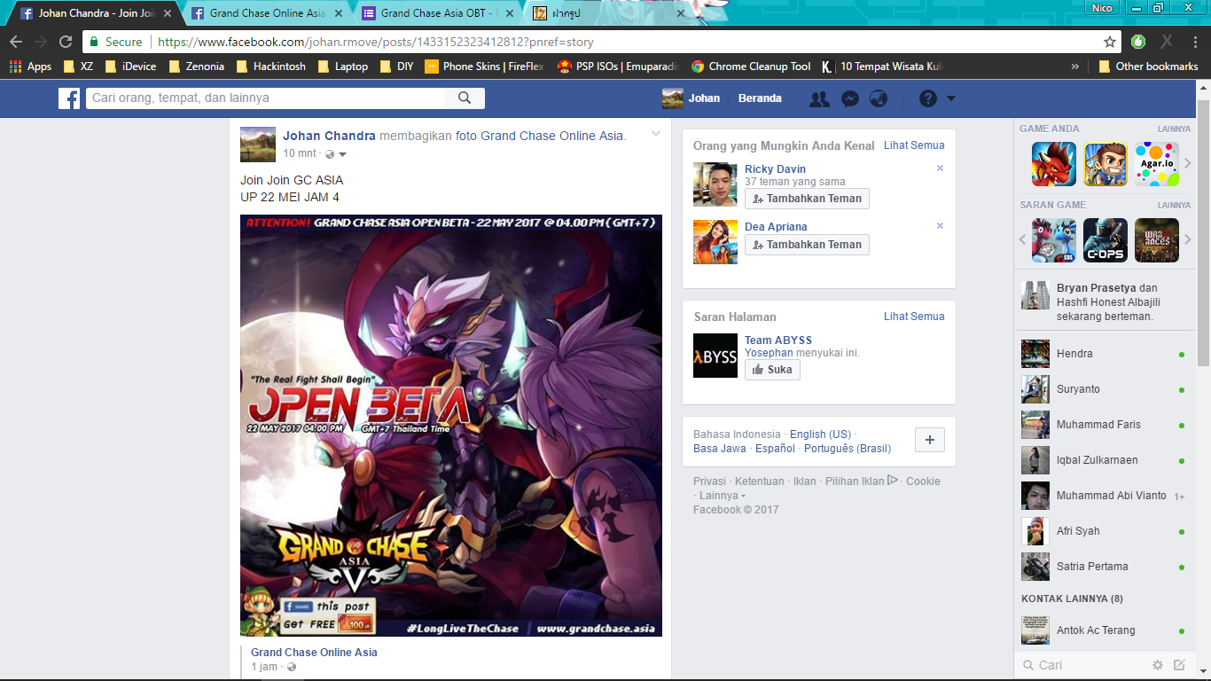Open the Zenonia bookmark folder
The image size is (1211, 681).
(196, 67)
